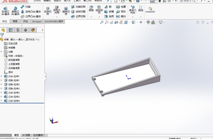Click Extruded Boss/Base (拉伸凸台/基体) tool
Screen dimensions: 213x139
click(x=5, y=11)
